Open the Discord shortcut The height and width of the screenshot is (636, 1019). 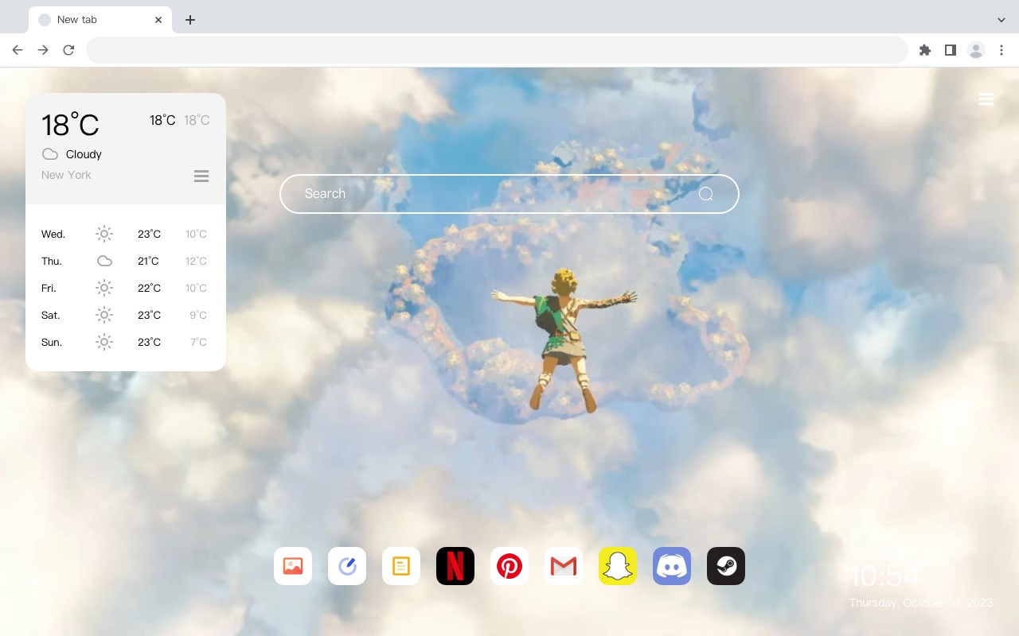tap(672, 566)
